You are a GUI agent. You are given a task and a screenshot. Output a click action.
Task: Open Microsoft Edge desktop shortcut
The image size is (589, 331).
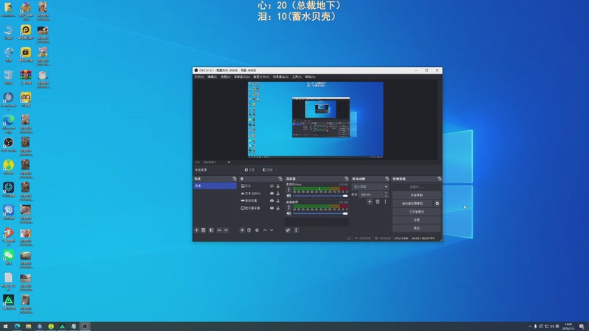click(x=8, y=124)
